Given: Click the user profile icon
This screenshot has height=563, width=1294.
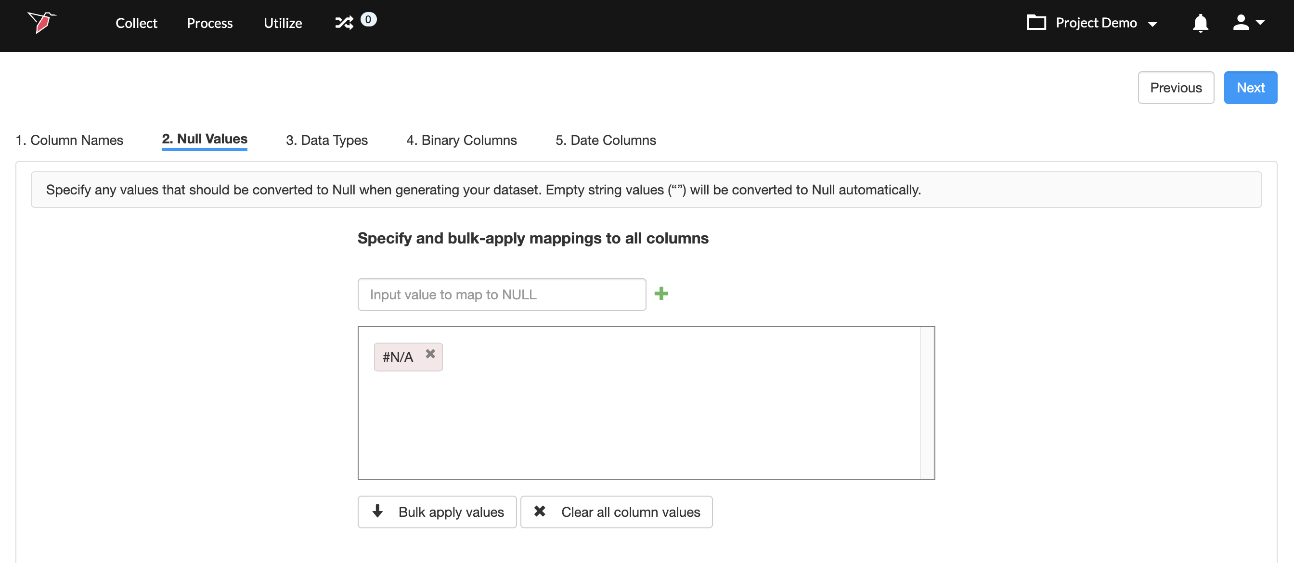Looking at the screenshot, I should [x=1240, y=23].
